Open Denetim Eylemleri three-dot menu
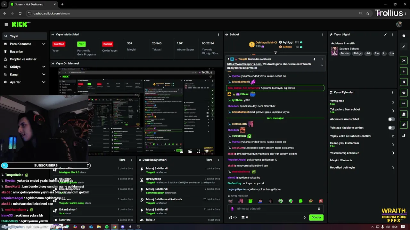The height and width of the screenshot is (230, 410). point(218,160)
